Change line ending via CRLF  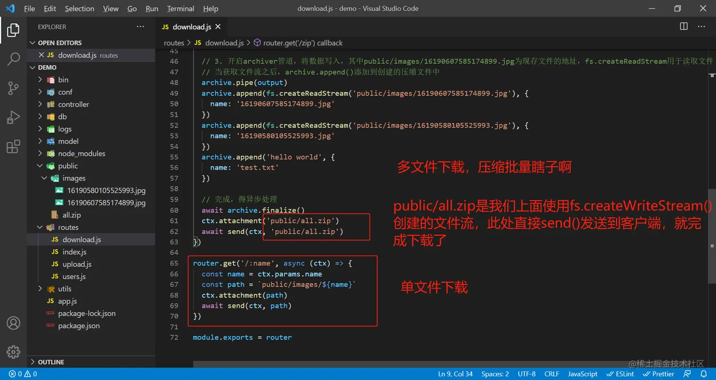tap(552, 374)
